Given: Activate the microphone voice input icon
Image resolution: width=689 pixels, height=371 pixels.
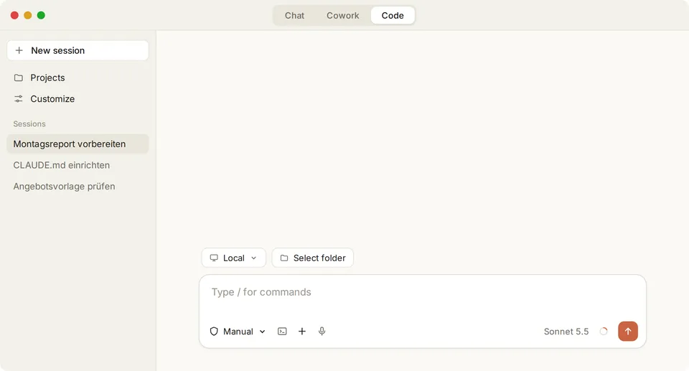Looking at the screenshot, I should 322,332.
